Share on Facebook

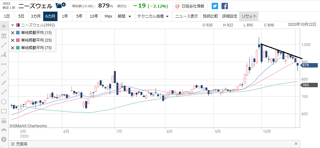225,6
